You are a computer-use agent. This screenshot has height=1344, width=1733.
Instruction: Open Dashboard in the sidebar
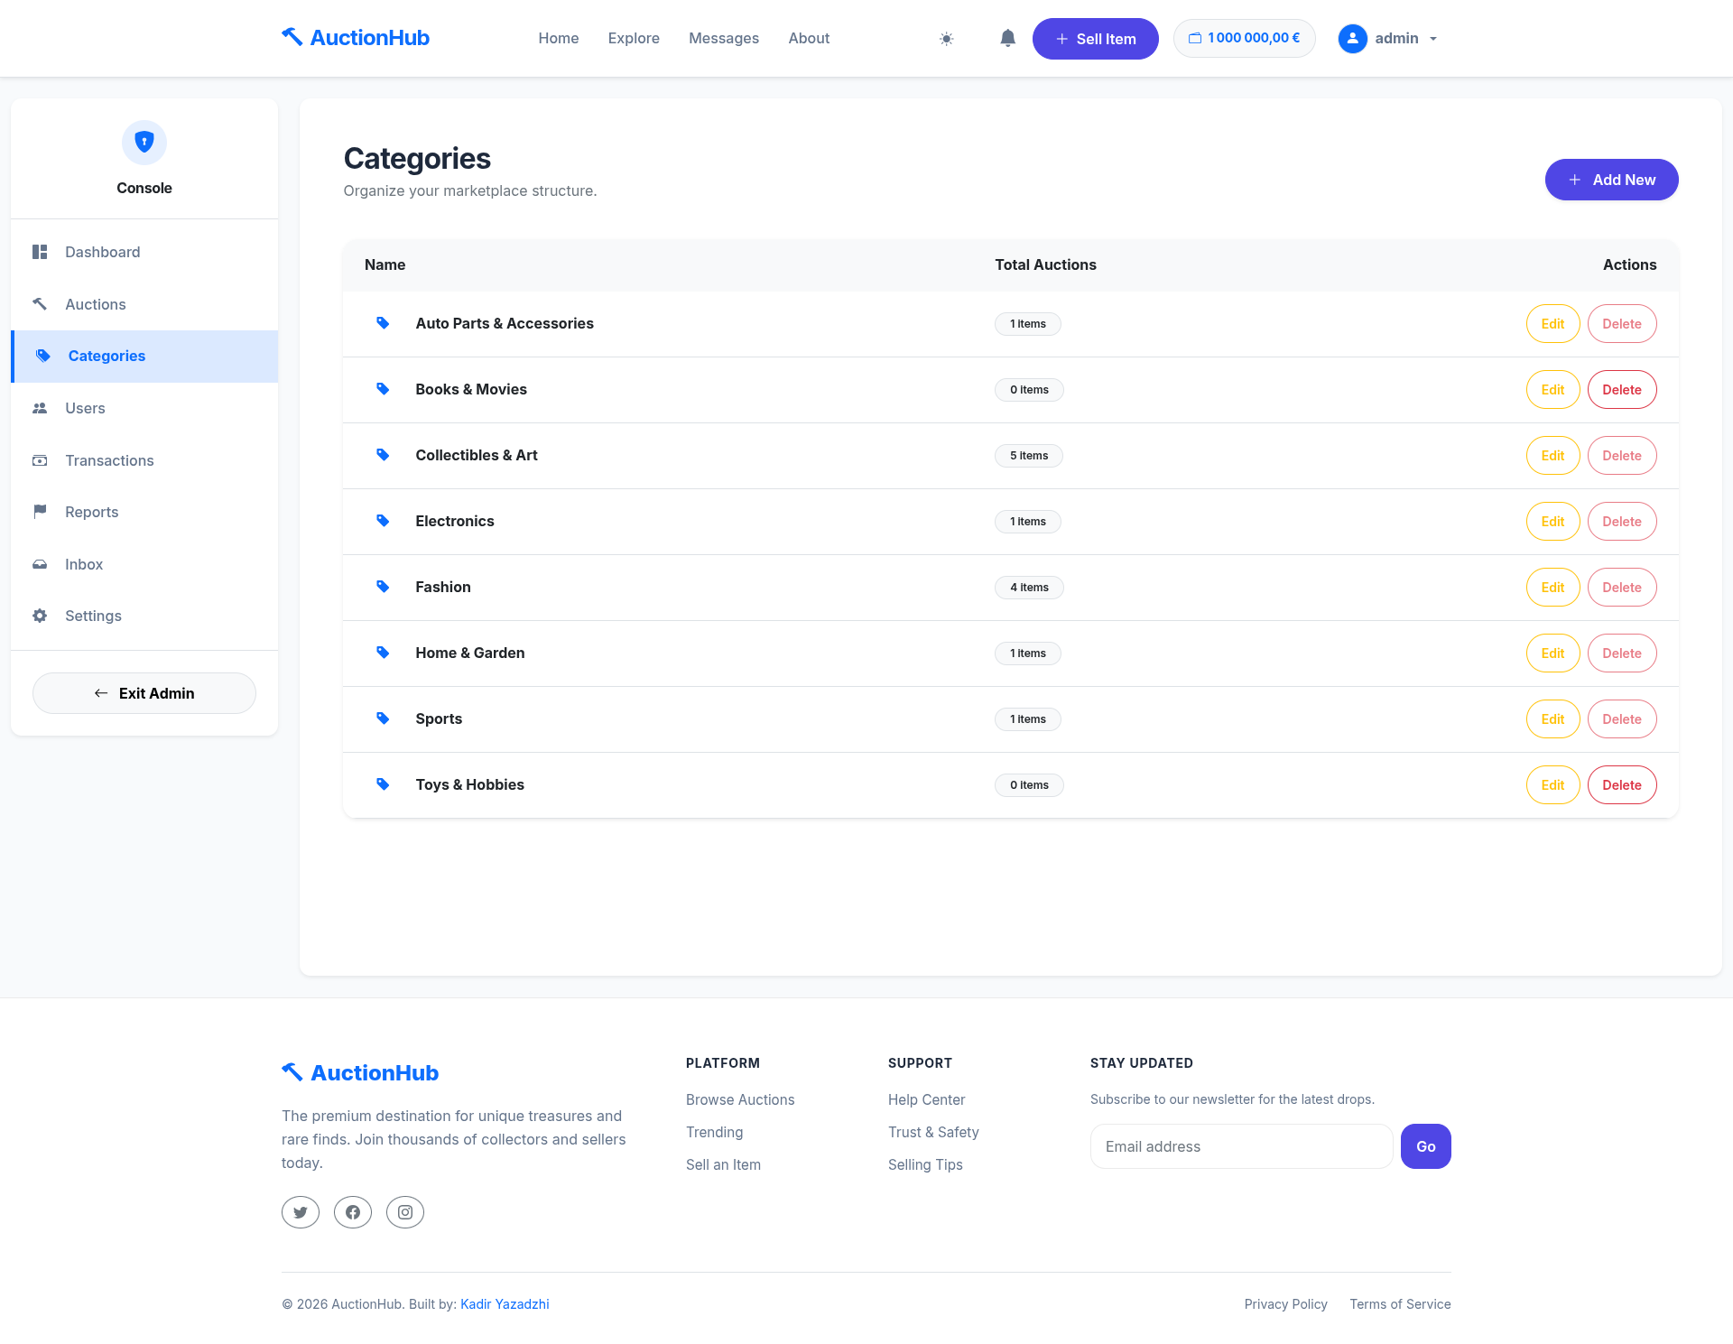(144, 252)
